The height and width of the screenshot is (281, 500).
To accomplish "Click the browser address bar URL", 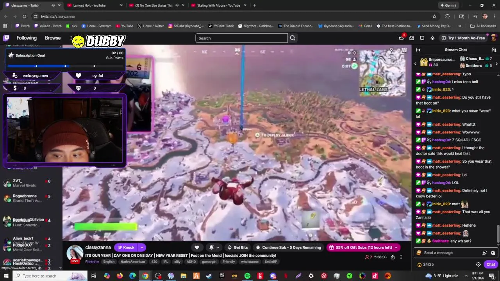I will 57,16.
